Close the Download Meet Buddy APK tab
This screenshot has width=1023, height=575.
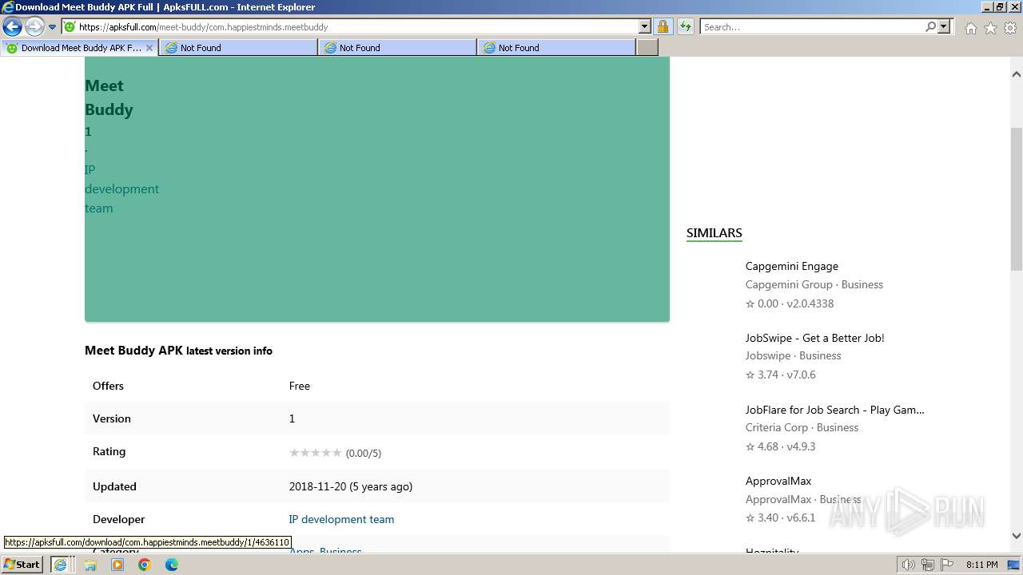pos(149,48)
